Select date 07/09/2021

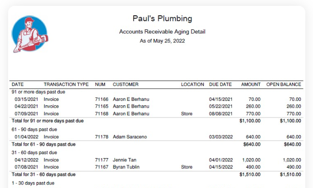coord(26,114)
